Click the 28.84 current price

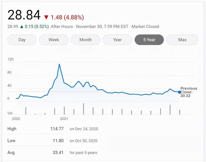(24, 15)
